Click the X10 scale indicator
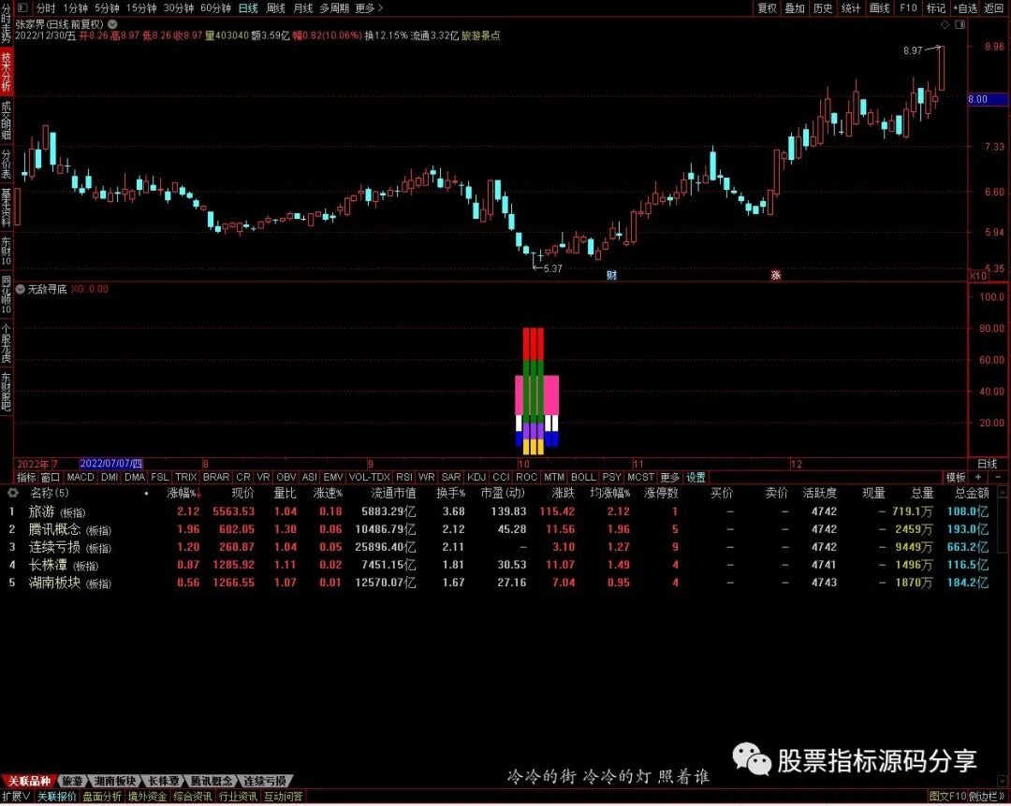 [x=978, y=276]
